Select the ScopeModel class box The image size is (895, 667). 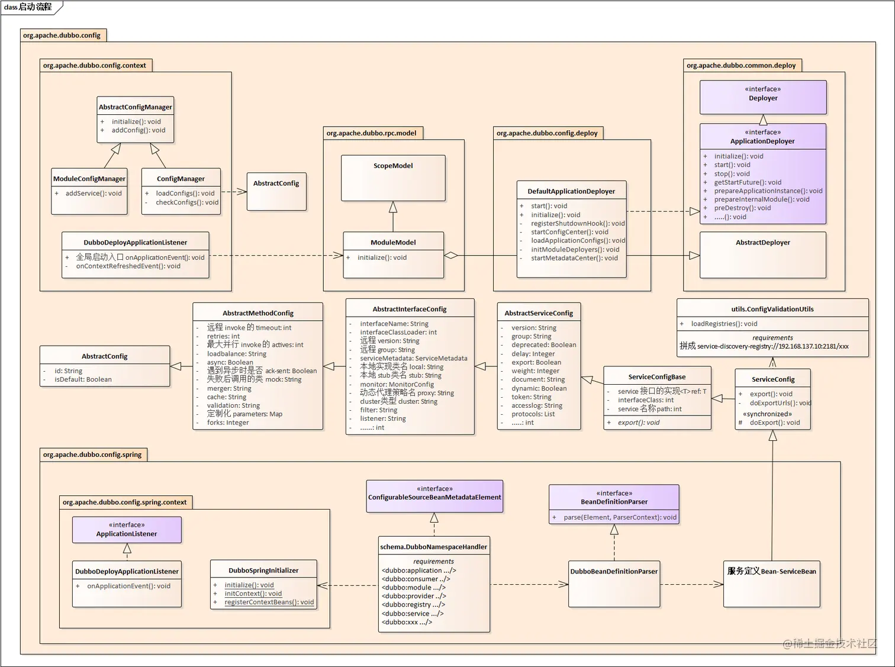[x=393, y=178]
